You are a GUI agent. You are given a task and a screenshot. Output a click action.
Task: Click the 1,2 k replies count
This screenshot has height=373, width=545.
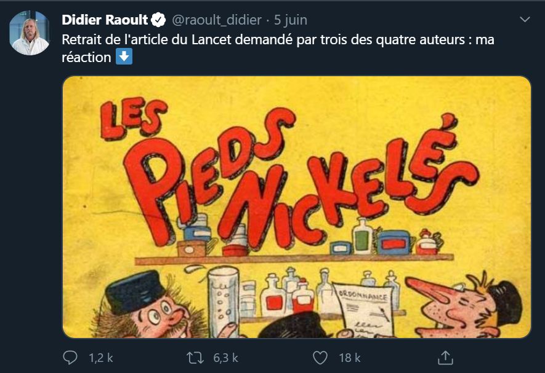[x=101, y=357]
